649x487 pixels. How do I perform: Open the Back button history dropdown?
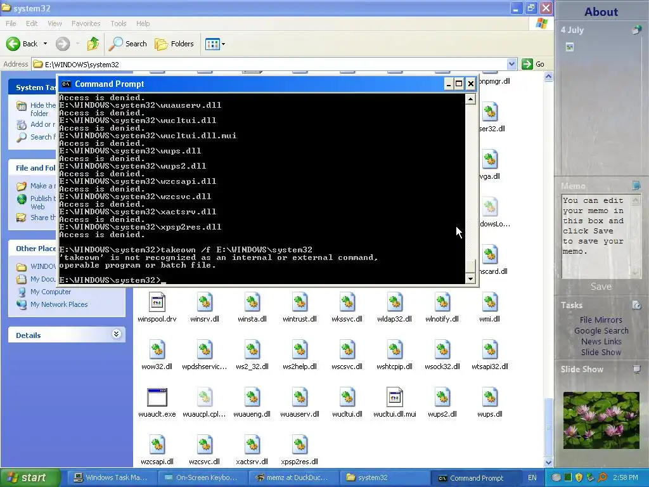coord(45,44)
